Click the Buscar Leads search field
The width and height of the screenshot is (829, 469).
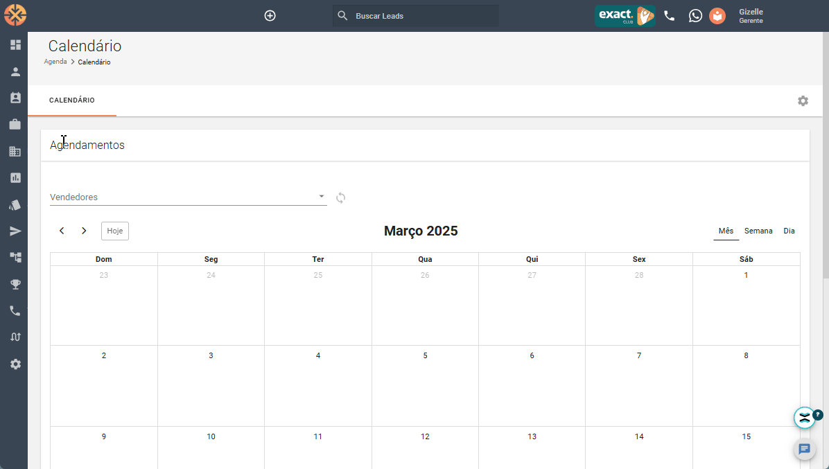[x=416, y=16]
